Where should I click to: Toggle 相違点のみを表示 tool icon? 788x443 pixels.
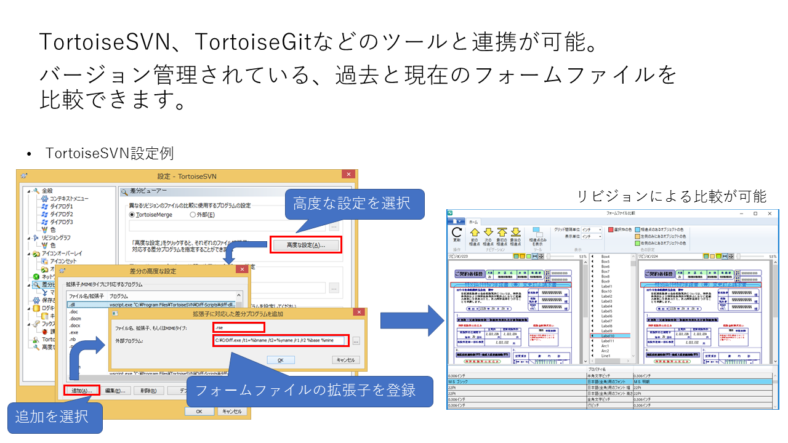[538, 233]
